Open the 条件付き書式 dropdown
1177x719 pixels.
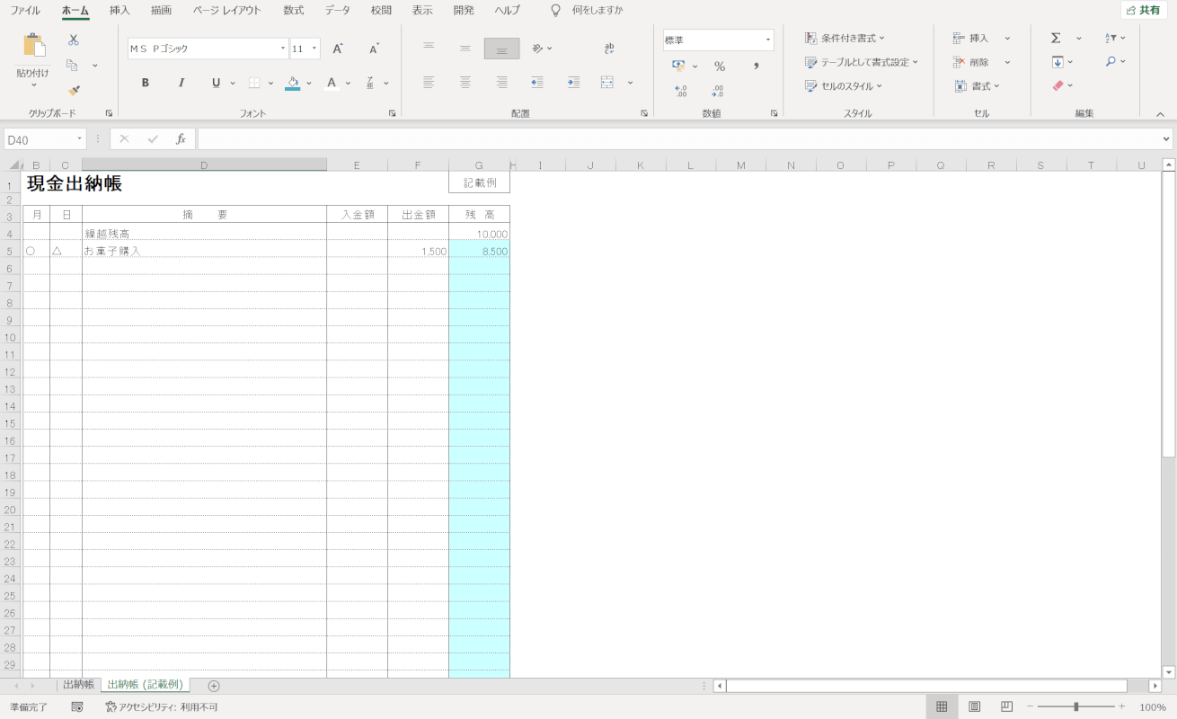pos(845,39)
